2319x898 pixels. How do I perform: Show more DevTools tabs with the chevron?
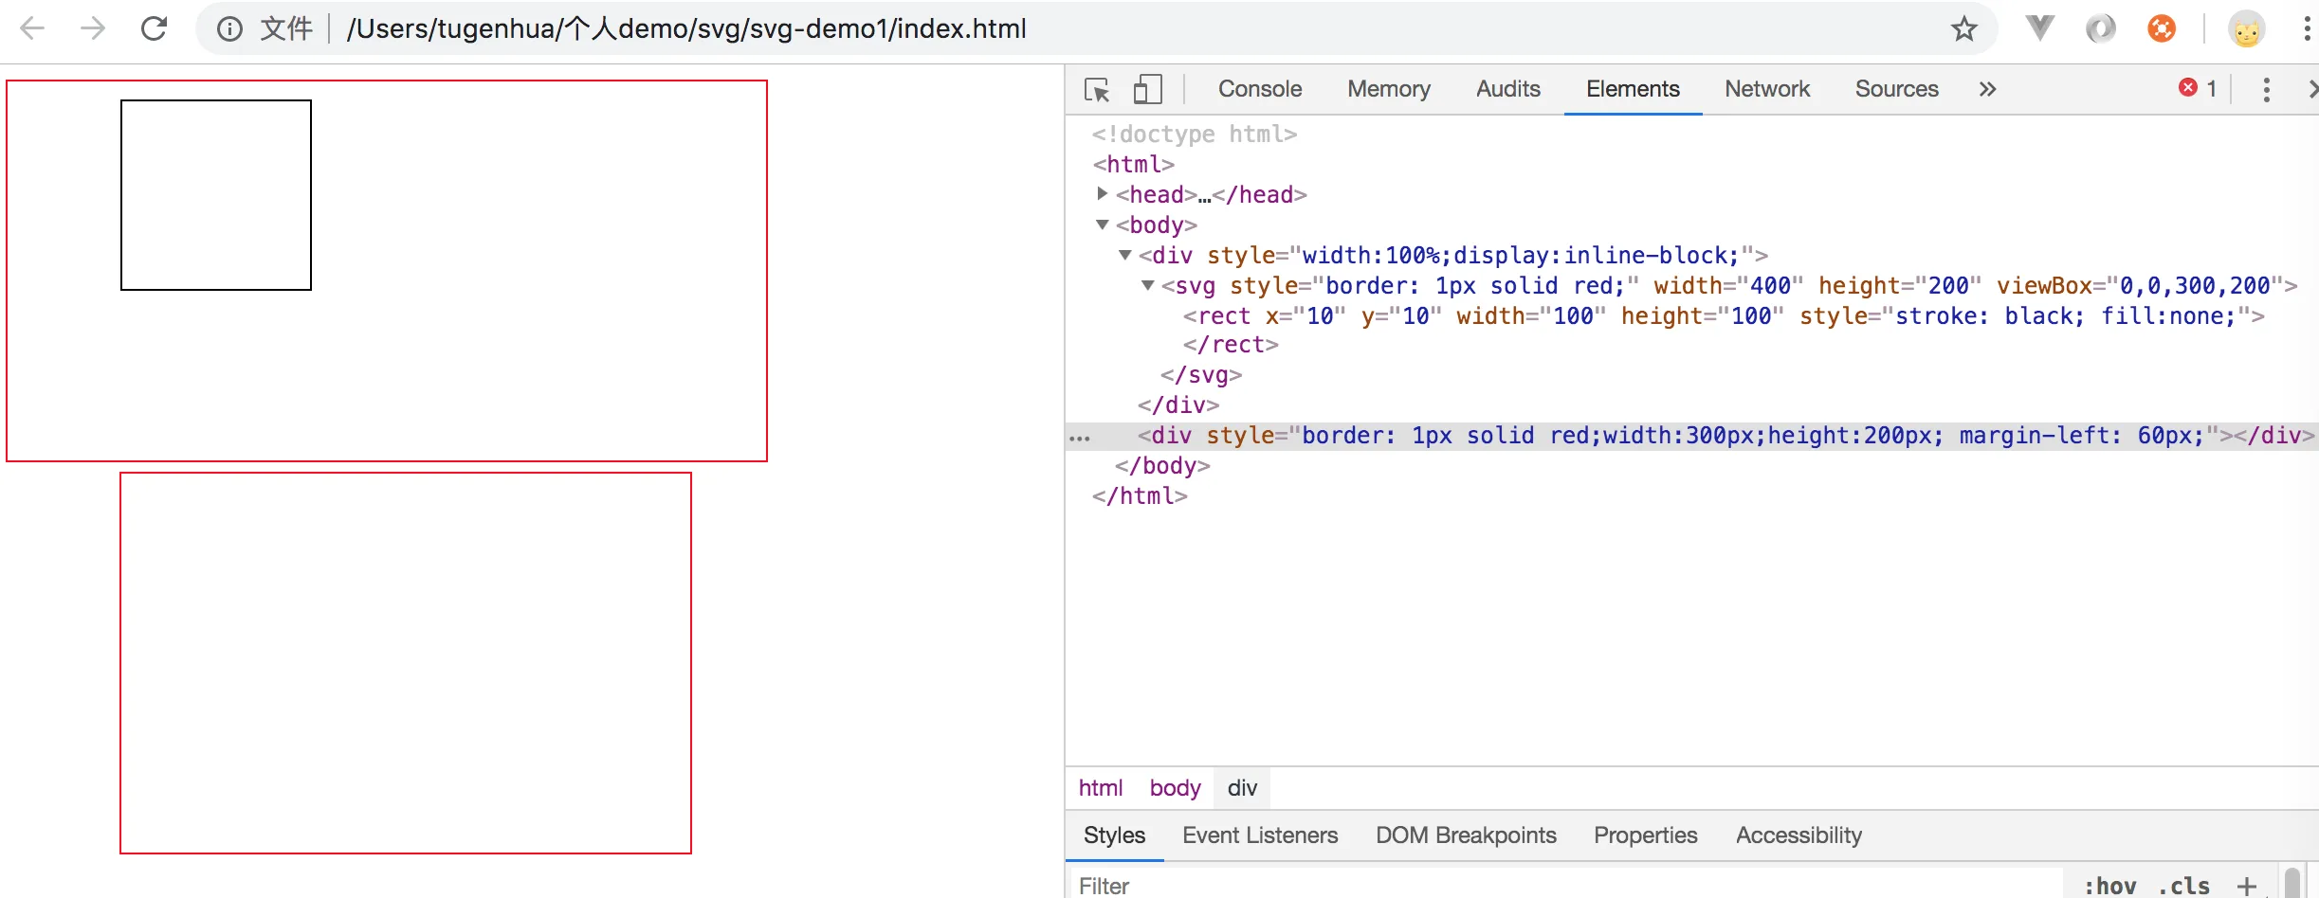(1987, 89)
